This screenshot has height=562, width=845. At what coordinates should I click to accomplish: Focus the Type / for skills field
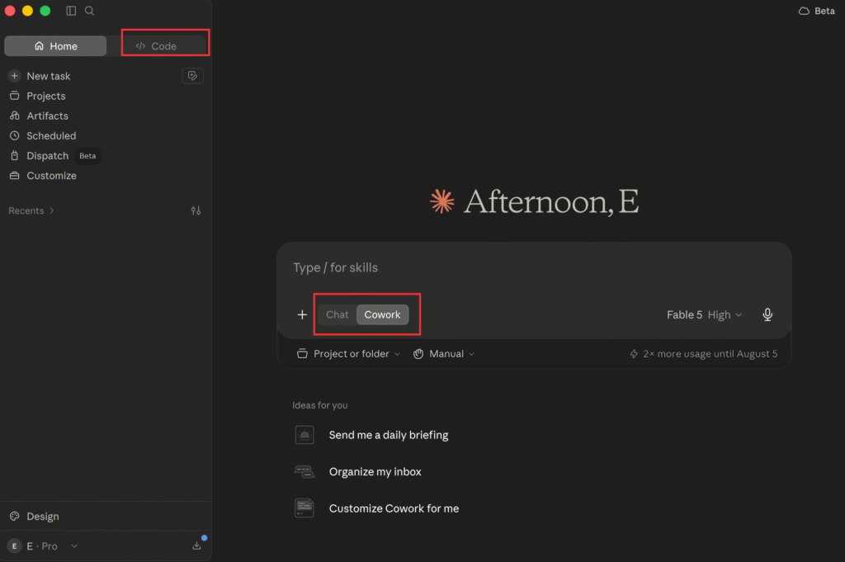tap(534, 268)
